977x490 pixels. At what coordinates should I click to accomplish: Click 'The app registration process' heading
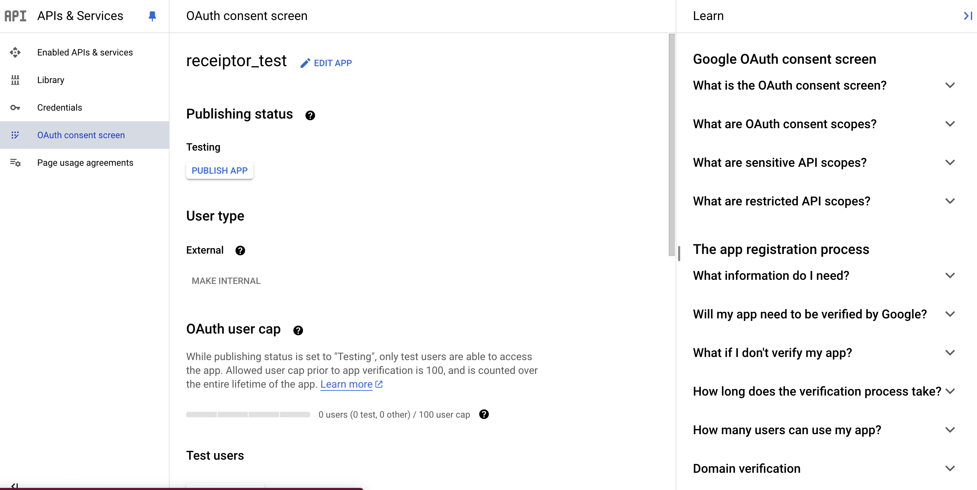point(781,249)
